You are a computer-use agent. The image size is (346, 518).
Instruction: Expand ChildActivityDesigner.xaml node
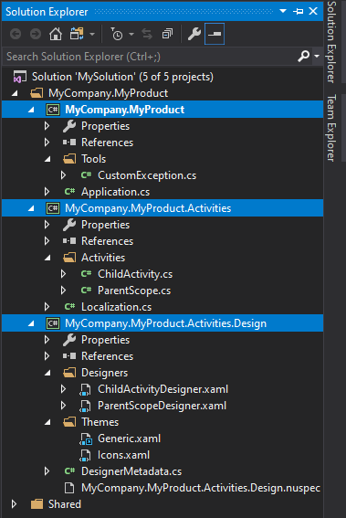pyautogui.click(x=63, y=389)
